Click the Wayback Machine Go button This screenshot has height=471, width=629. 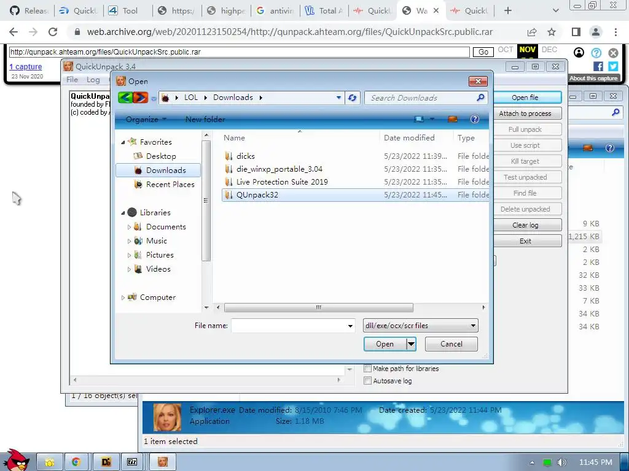[483, 52]
